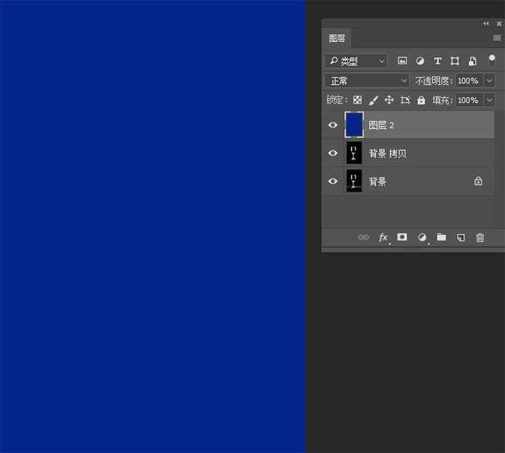The image size is (505, 453).
Task: Click the add layer style fx icon
Action: pos(383,238)
